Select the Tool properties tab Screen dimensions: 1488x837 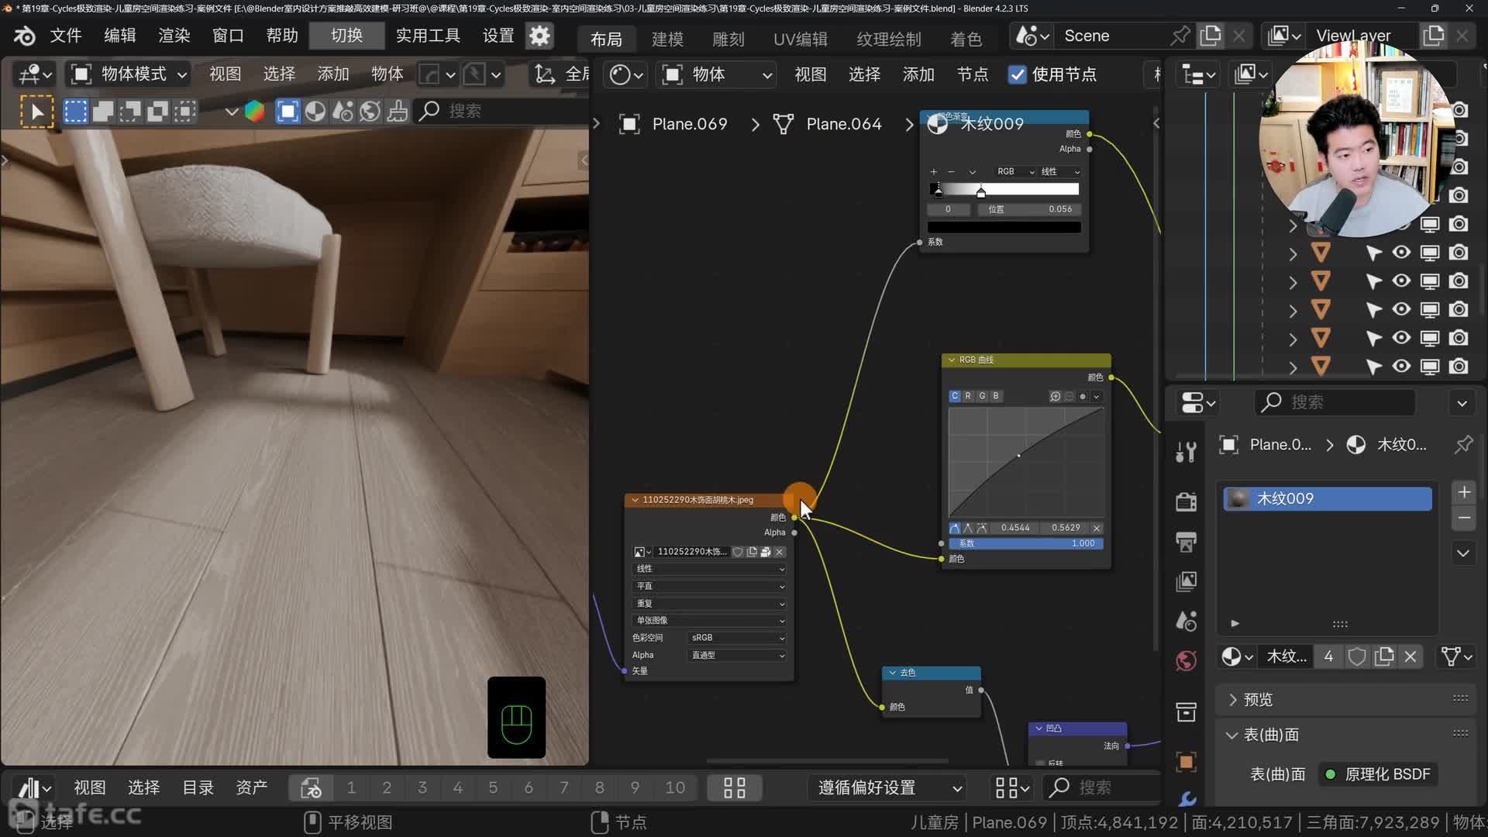coord(1186,452)
